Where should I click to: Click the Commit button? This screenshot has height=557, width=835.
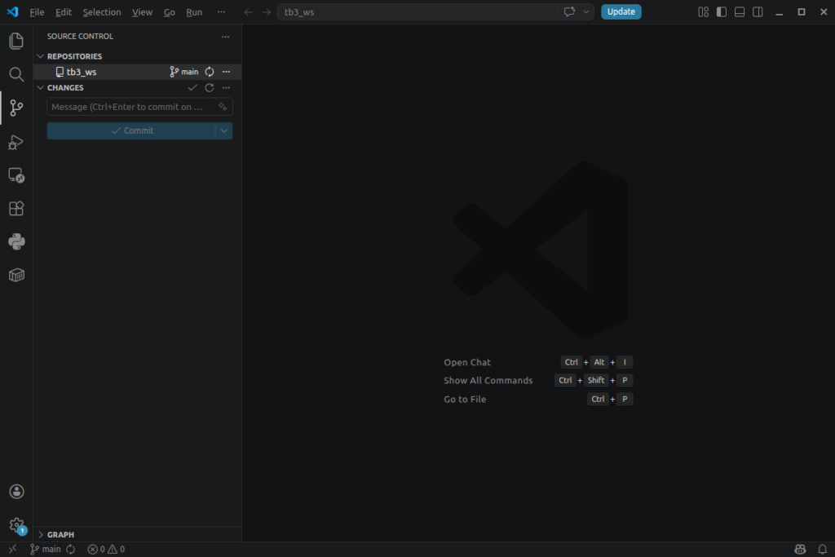point(131,131)
